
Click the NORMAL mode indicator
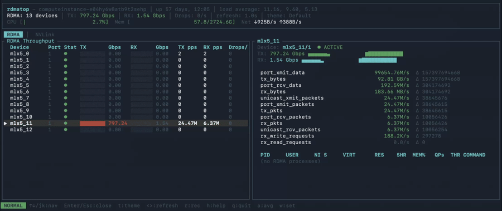pos(13,205)
